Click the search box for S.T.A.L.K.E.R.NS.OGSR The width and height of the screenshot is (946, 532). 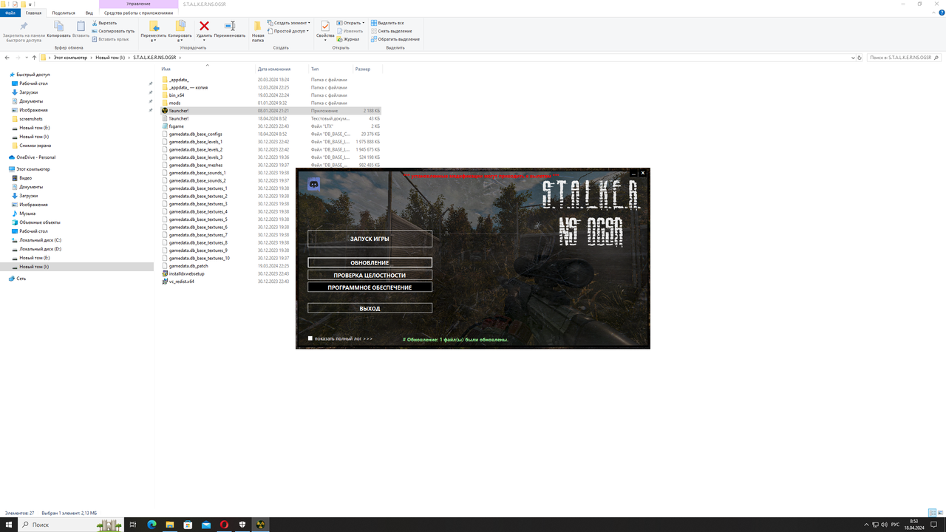[905, 58]
